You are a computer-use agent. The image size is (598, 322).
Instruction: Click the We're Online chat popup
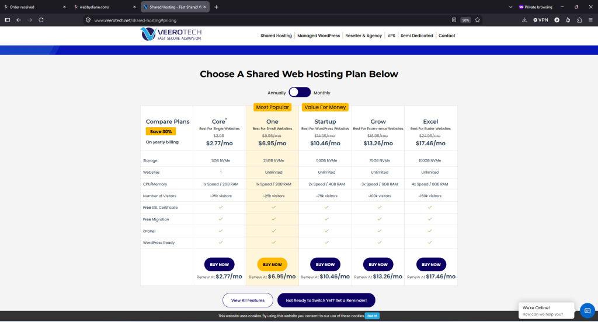tap(546, 310)
